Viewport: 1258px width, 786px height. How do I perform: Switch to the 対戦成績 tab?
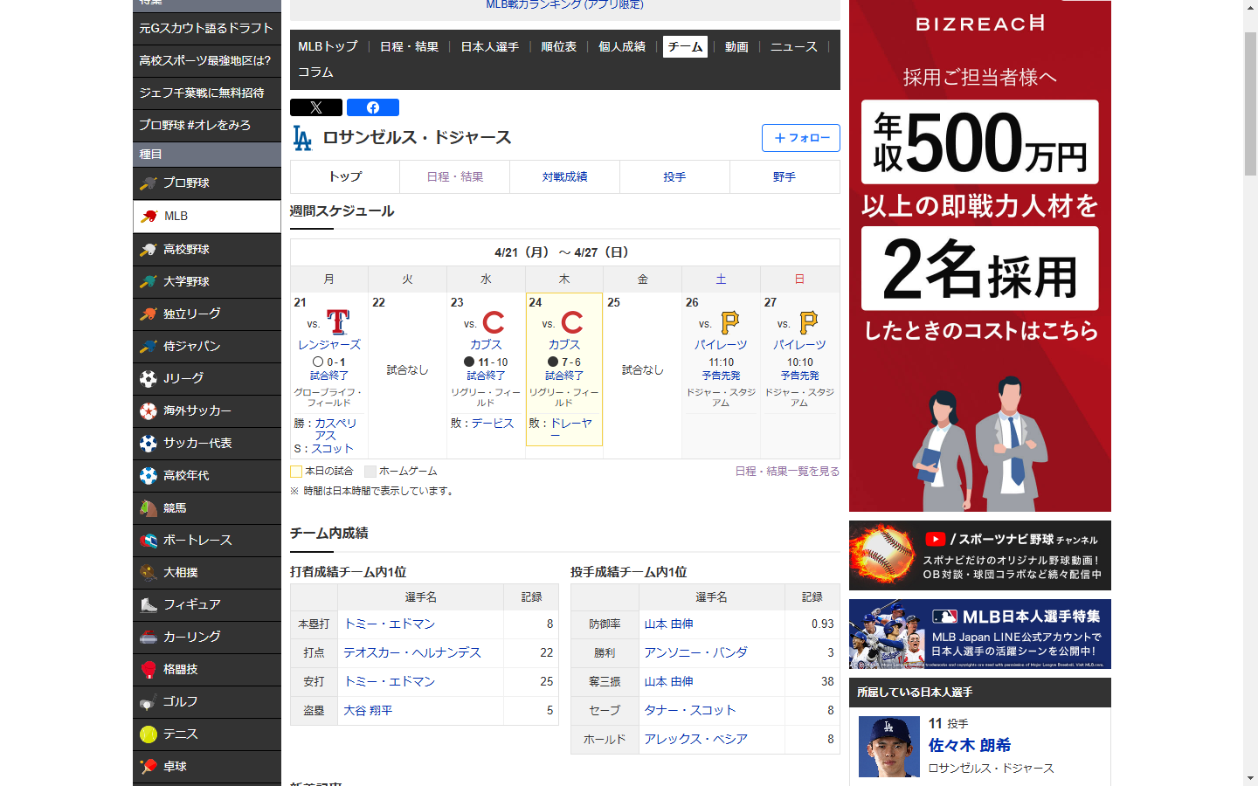(564, 176)
